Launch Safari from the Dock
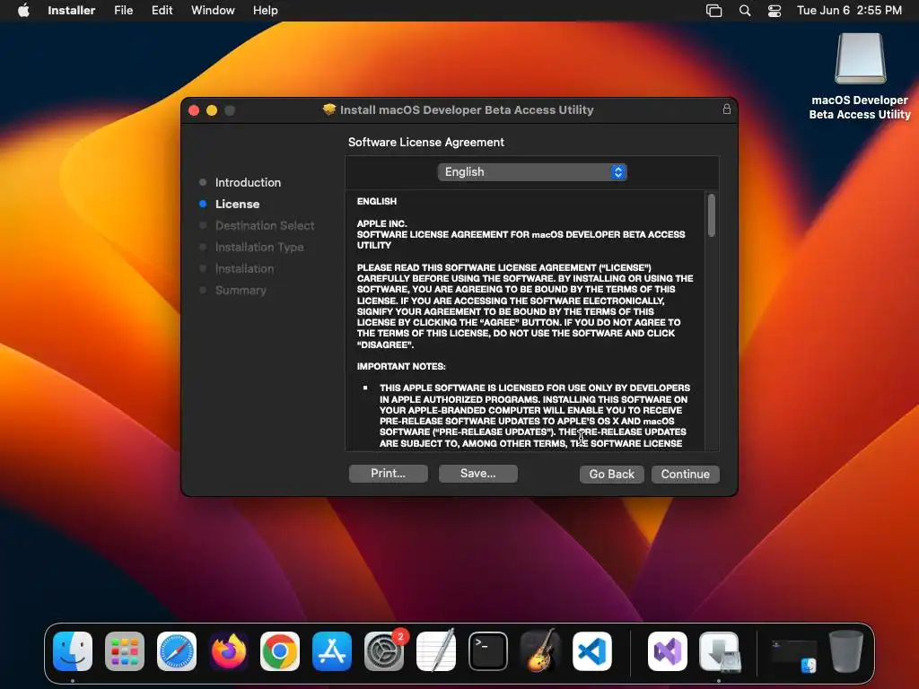Image resolution: width=919 pixels, height=689 pixels. click(177, 651)
